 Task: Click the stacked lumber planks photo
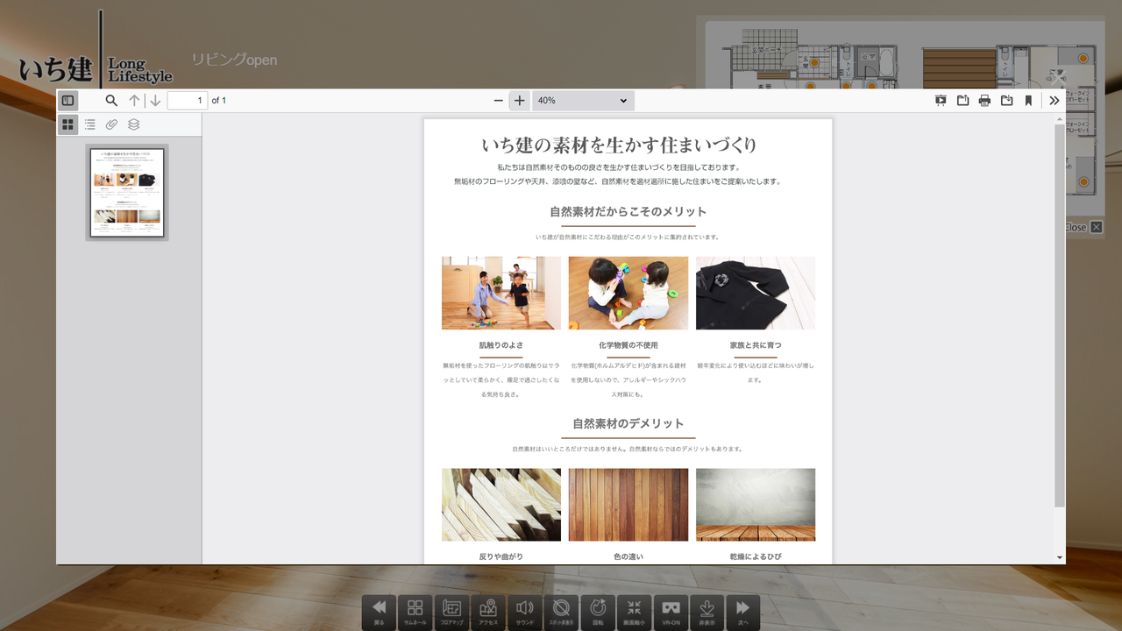click(x=501, y=505)
